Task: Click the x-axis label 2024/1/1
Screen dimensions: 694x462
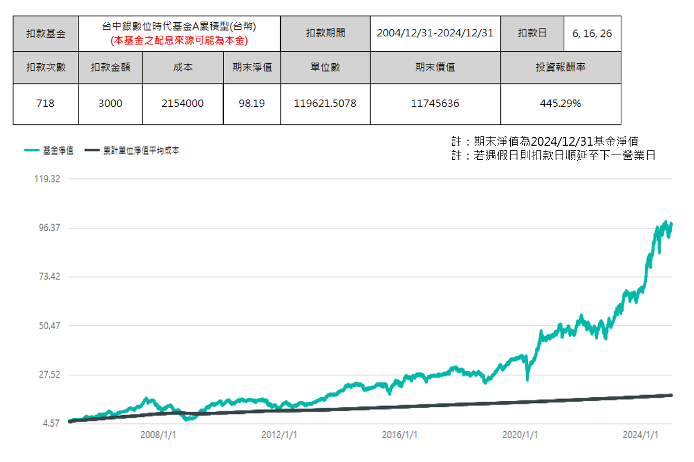Action: pyautogui.click(x=642, y=435)
